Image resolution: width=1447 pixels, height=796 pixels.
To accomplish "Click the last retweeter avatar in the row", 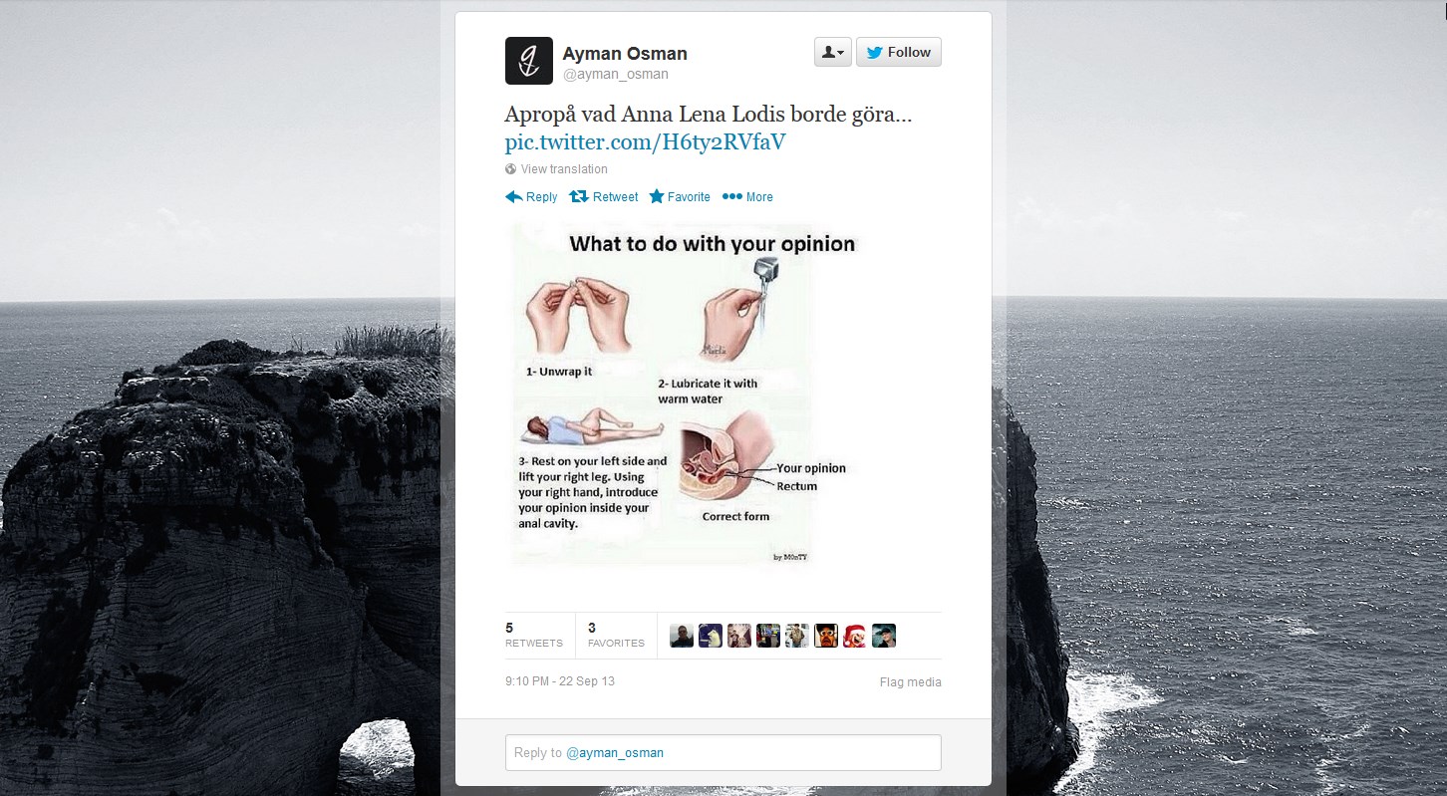I will [884, 636].
